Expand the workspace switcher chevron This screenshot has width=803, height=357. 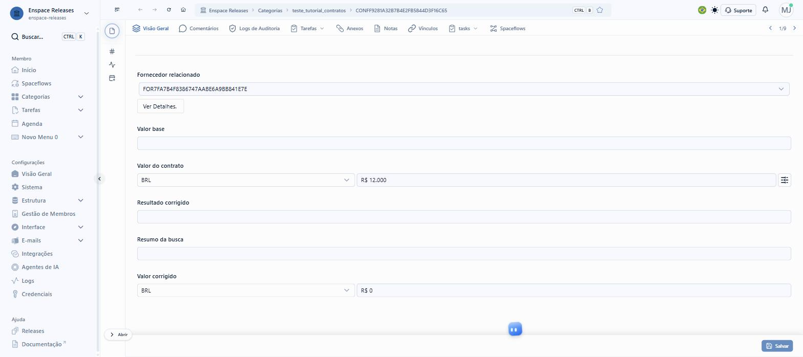tap(86, 13)
